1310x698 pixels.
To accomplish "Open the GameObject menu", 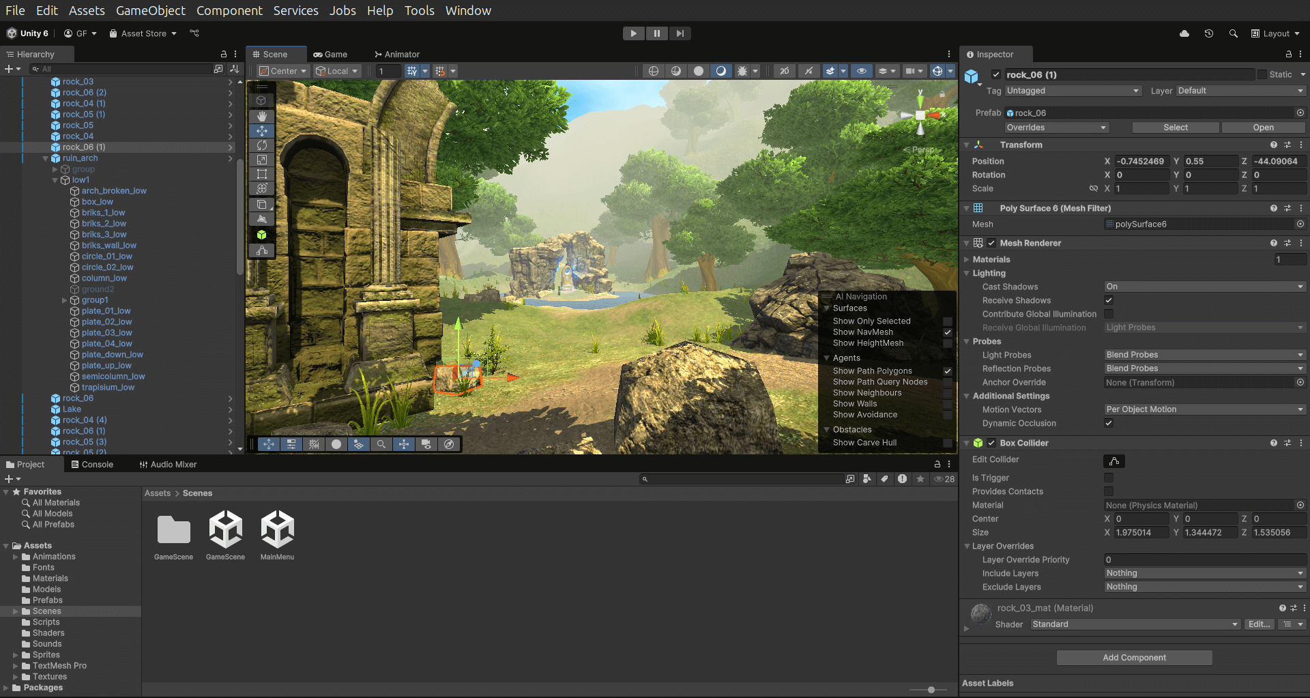I will click(151, 10).
